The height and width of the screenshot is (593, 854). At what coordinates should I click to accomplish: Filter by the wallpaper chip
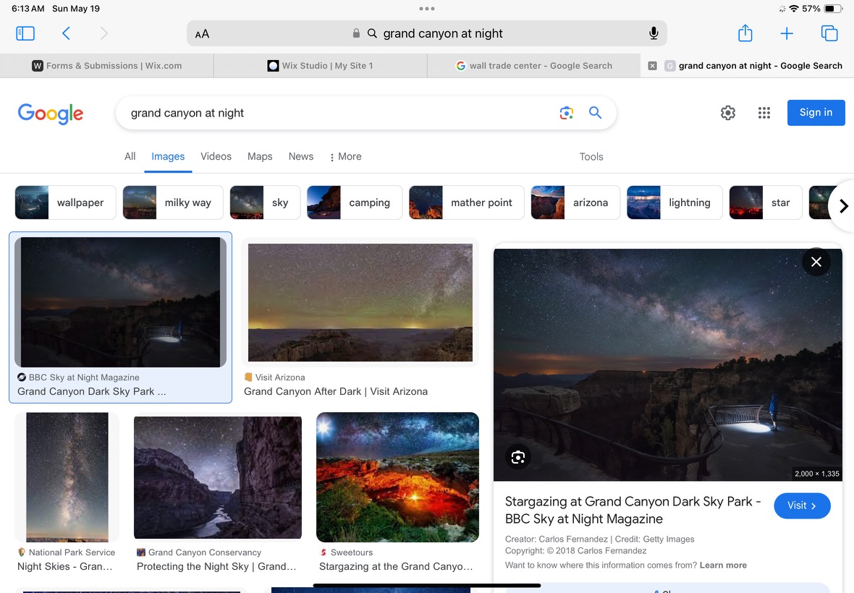[65, 202]
